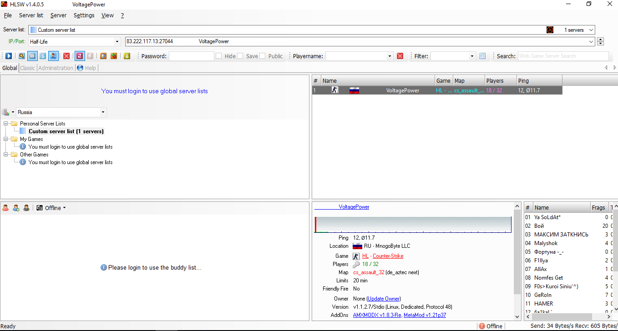Click the pink refresh arrows icon
The width and height of the screenshot is (618, 331).
pos(79,56)
